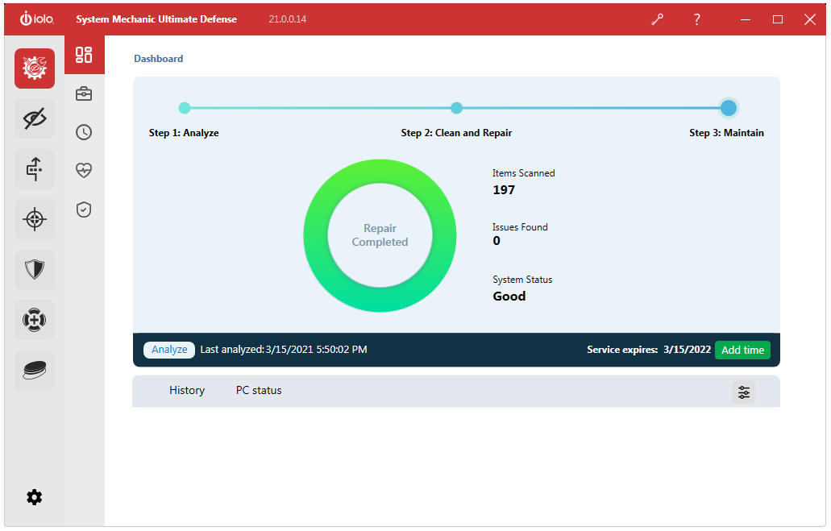
Task: Select the Dashboard grid icon
Action: [x=84, y=55]
